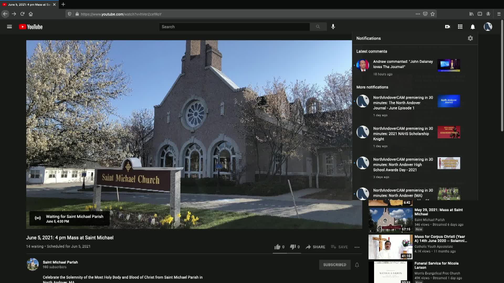Click the site lock padlock icon
This screenshot has height=283, width=504.
77,14
